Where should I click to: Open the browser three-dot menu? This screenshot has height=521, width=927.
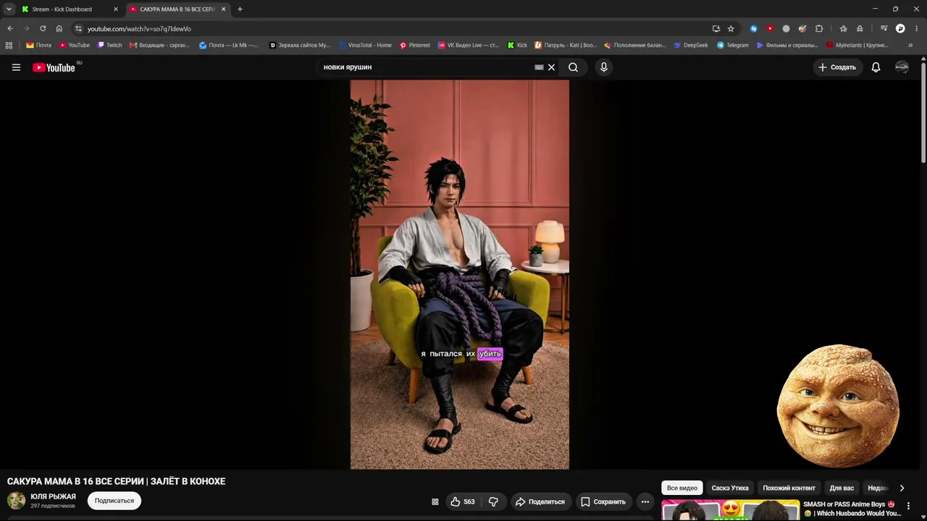[x=916, y=29]
